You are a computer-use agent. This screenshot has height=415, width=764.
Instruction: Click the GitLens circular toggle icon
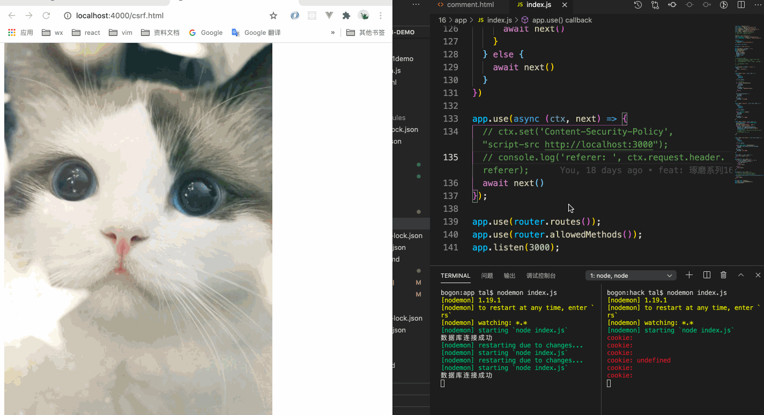[x=724, y=5]
